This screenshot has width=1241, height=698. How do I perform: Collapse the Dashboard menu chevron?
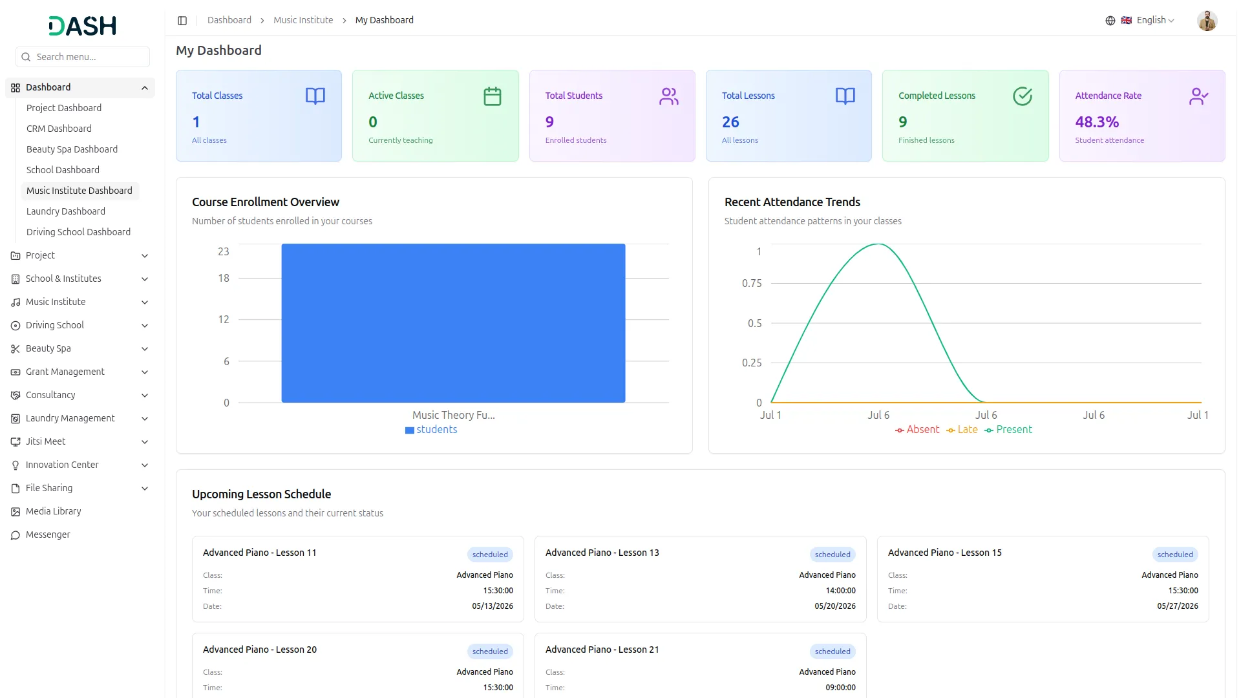point(145,88)
